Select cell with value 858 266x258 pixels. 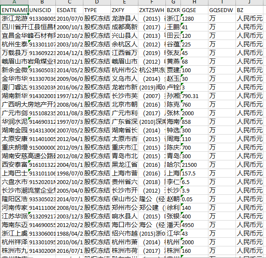(x=195, y=122)
